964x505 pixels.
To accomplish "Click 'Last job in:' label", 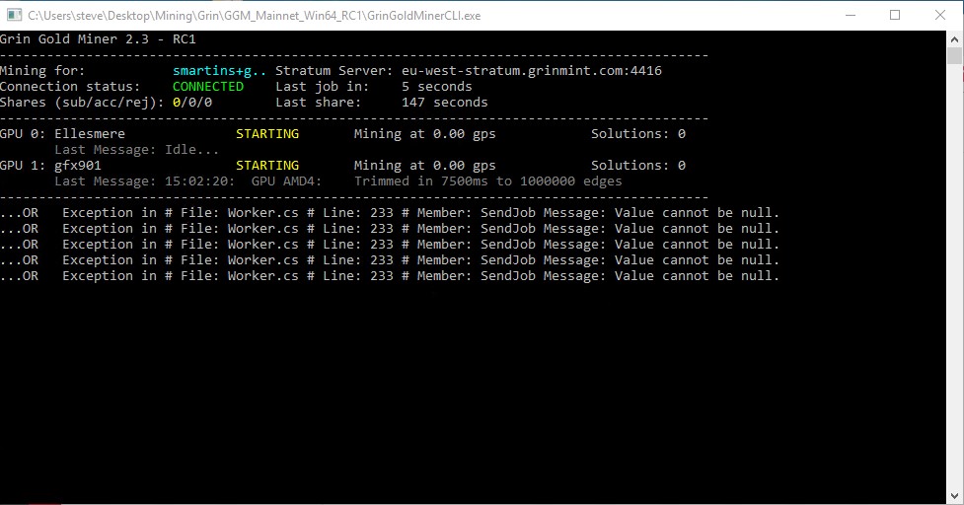I will click(x=322, y=87).
